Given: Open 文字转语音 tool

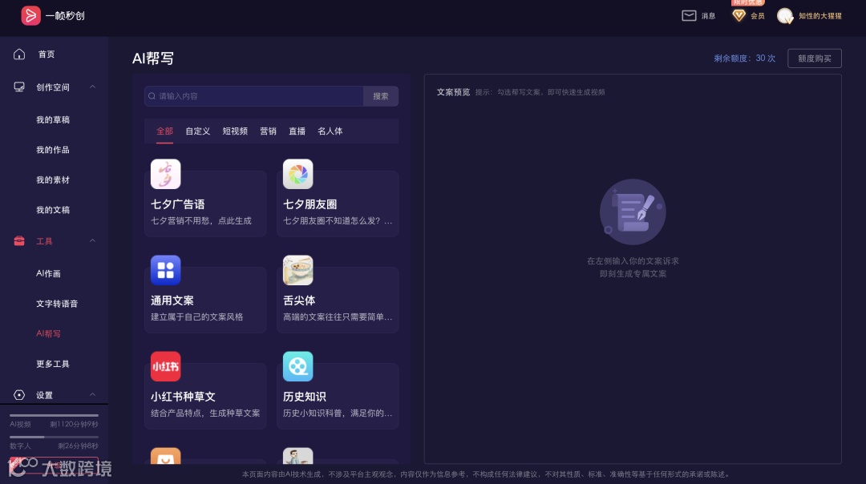Looking at the screenshot, I should tap(57, 304).
